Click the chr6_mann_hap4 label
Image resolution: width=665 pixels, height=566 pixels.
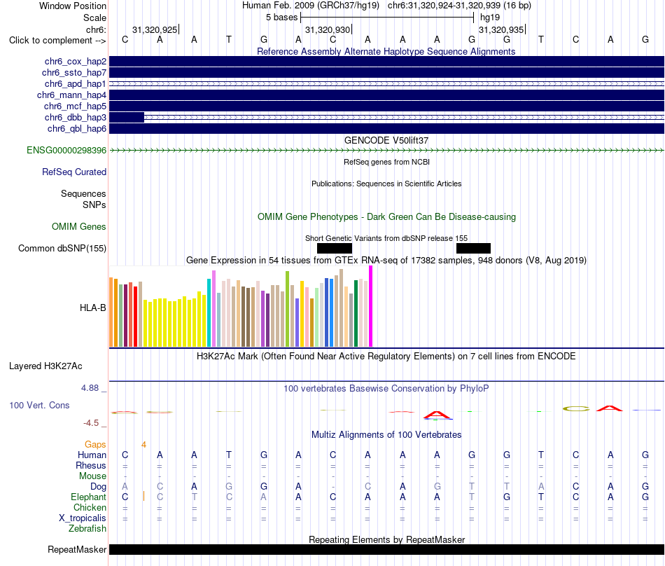pos(71,95)
